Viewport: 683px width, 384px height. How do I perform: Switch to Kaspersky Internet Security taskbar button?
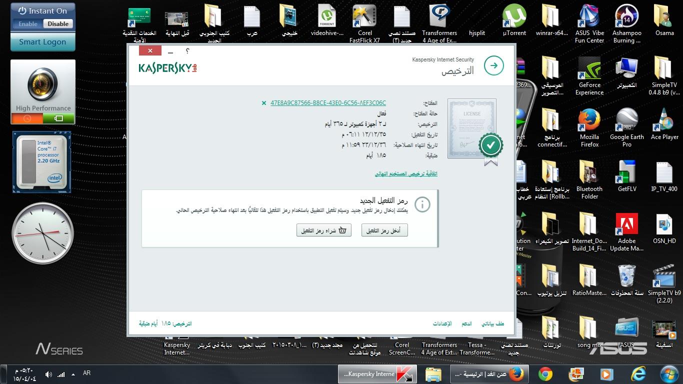click(377, 374)
